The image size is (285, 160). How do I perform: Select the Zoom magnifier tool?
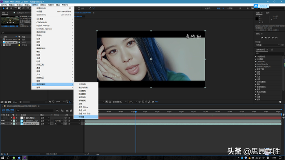[11, 8]
